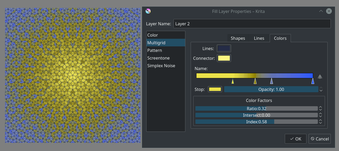
Task: Open the Connector color swatch
Action: pyautogui.click(x=224, y=58)
